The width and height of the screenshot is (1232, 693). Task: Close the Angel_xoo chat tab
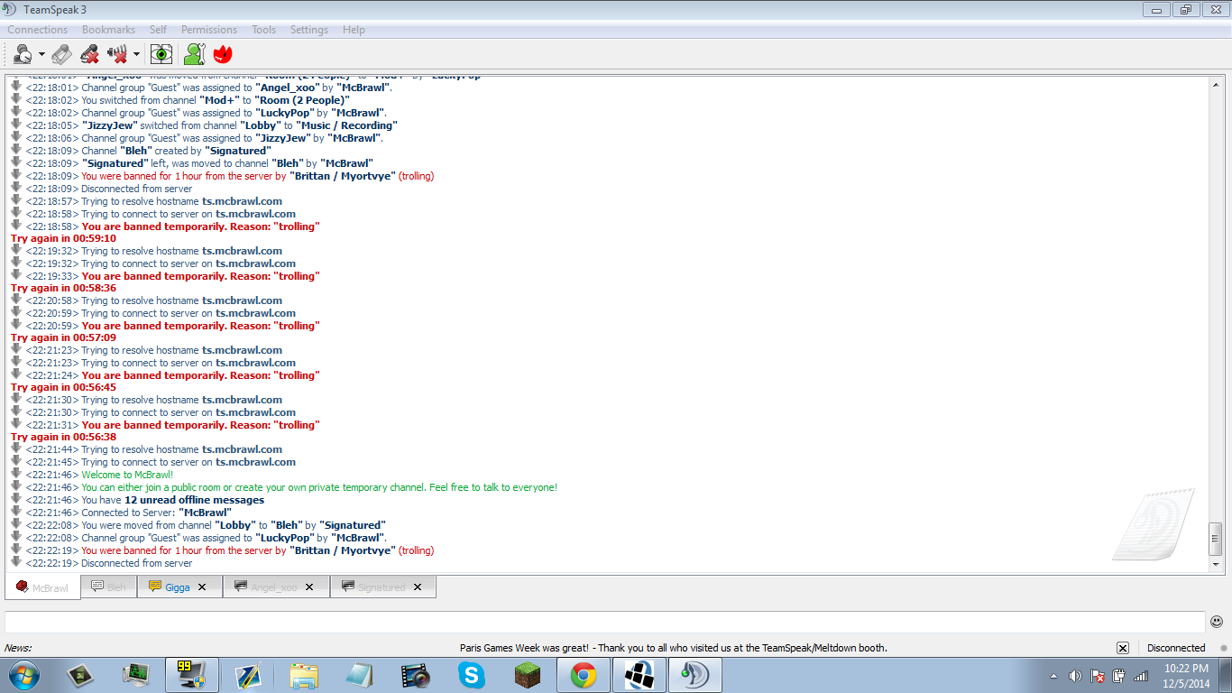[x=309, y=587]
